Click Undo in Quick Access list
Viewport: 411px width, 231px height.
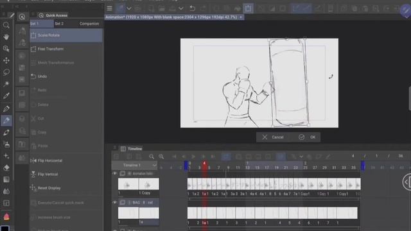pos(66,76)
